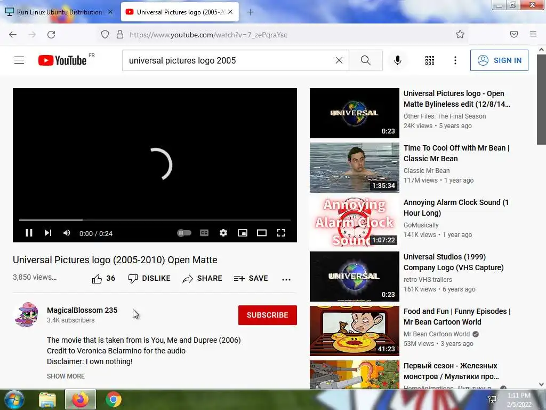Reload the current page
The height and width of the screenshot is (410, 546).
(x=51, y=35)
